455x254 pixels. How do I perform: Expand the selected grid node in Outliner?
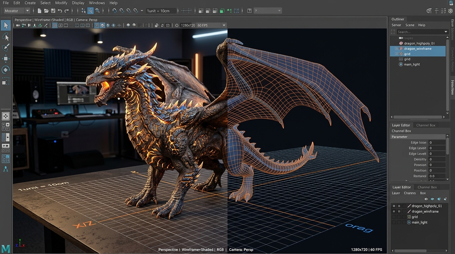396,54
